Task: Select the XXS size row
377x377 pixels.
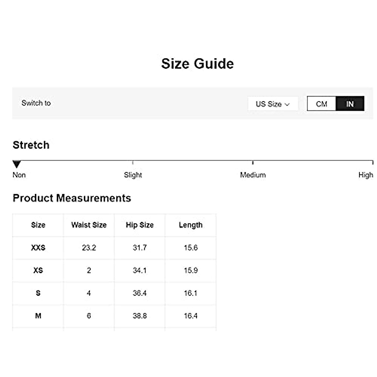Action: point(38,248)
